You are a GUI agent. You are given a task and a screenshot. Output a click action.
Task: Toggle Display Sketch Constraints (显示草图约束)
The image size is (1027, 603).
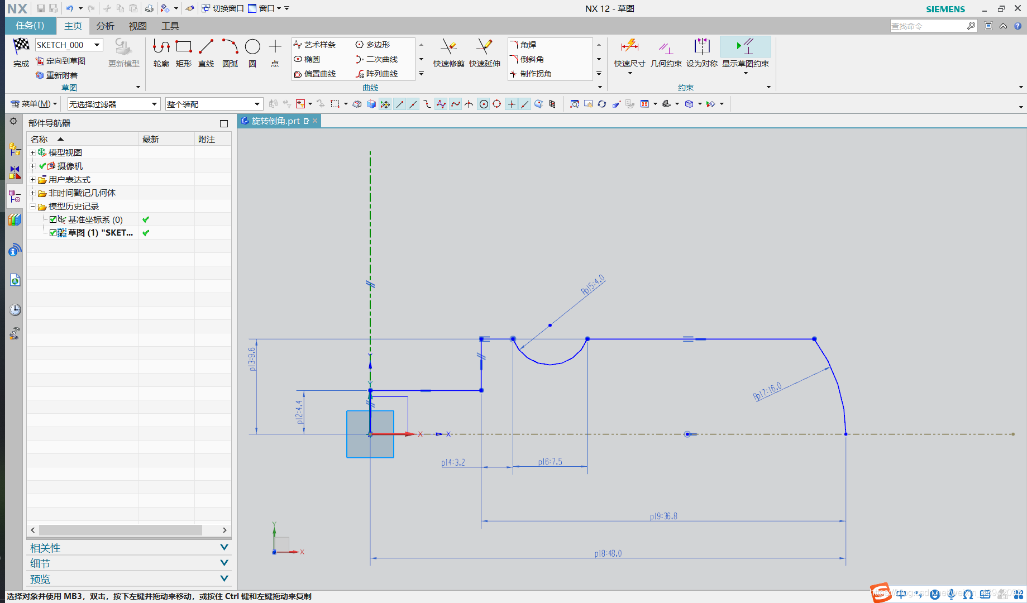pos(746,53)
